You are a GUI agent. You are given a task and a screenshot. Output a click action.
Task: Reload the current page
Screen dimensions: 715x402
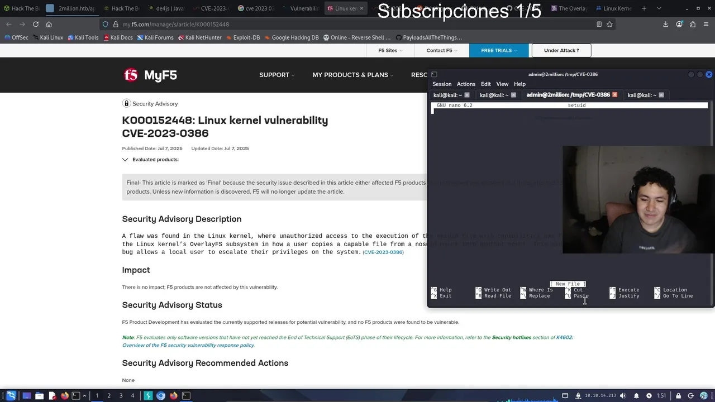tap(36, 24)
